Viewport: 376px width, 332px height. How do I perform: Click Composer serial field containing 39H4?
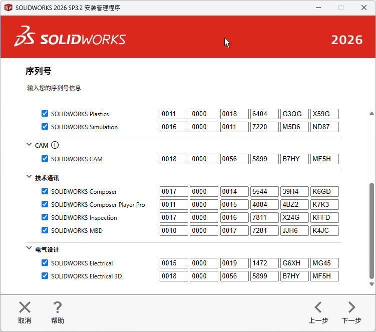(x=294, y=191)
